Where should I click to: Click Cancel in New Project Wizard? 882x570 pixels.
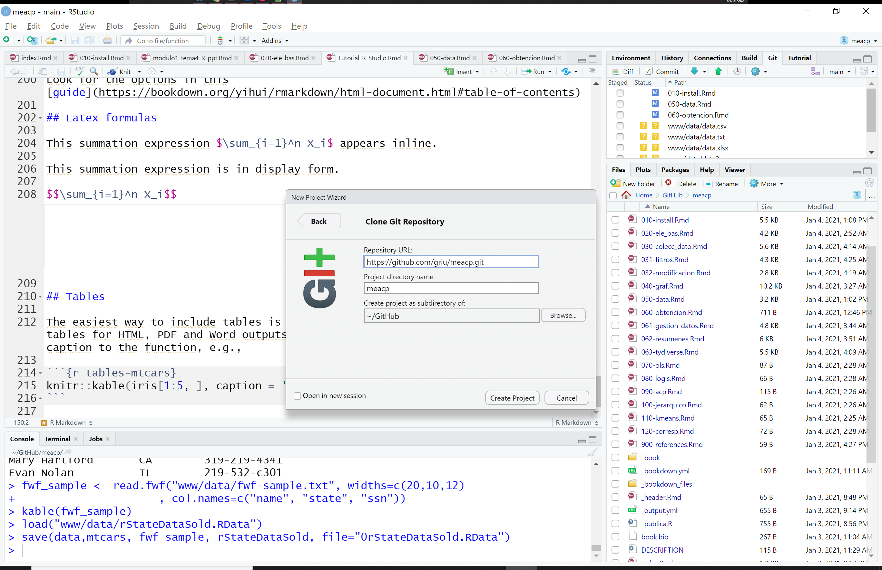[x=566, y=398]
